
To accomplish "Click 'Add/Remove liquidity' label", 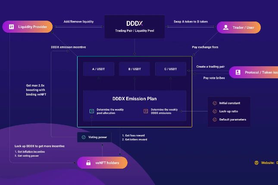I will 78,22.
